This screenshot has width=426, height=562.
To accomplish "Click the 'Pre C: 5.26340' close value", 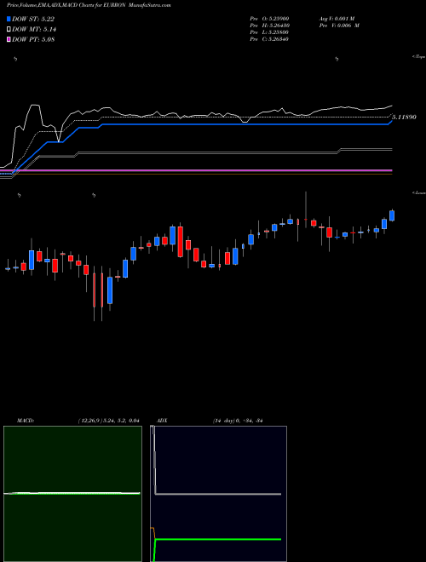I will 269,39.
